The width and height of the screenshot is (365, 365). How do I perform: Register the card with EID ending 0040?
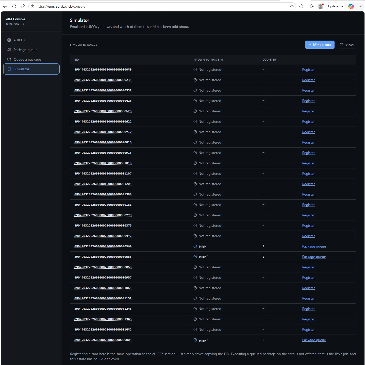[308, 69]
